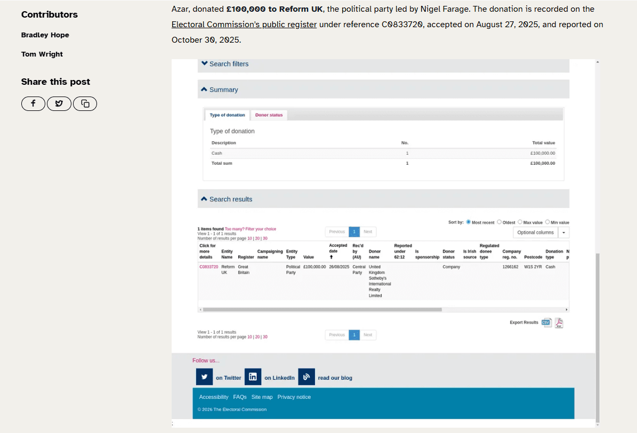The height and width of the screenshot is (433, 637).
Task: Open blog RSS feed icon
Action: (x=307, y=377)
